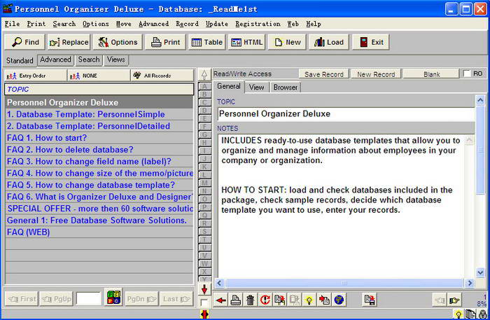Screen dimensions: 490x320
Task: Click Save Record button
Action: coord(323,74)
